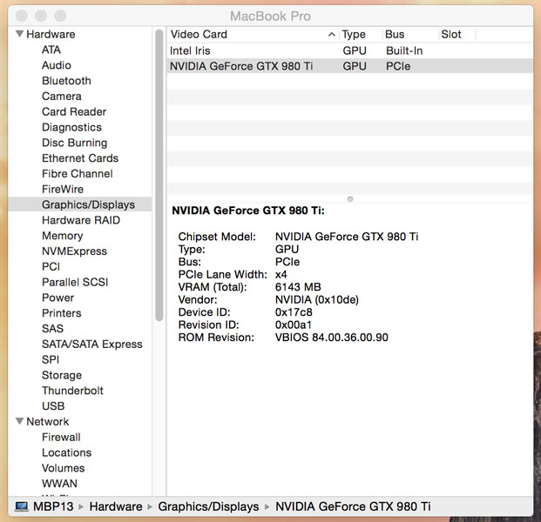The height and width of the screenshot is (522, 541).
Task: Open WWAN under Network
Action: coord(59,484)
